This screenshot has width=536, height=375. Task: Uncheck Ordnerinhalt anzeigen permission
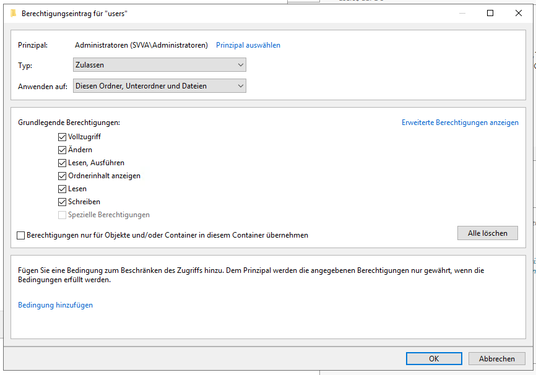(62, 176)
